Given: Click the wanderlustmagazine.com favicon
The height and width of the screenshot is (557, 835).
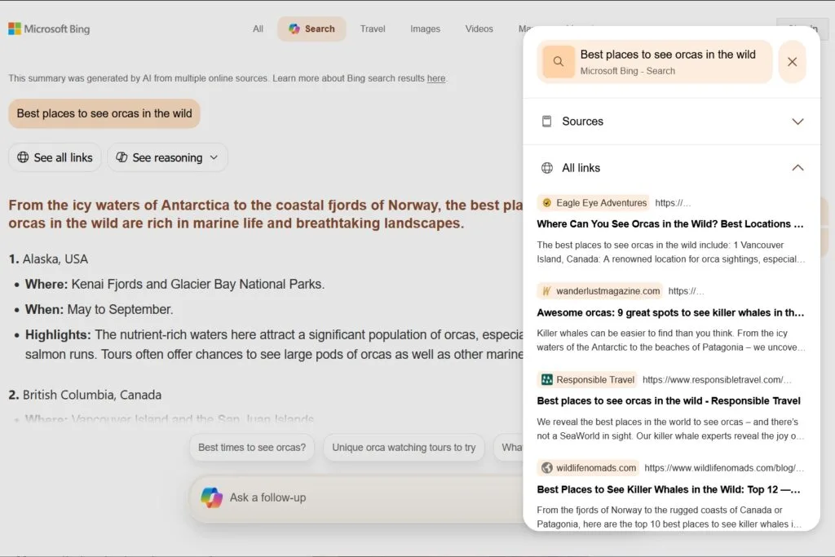Looking at the screenshot, I should click(546, 291).
